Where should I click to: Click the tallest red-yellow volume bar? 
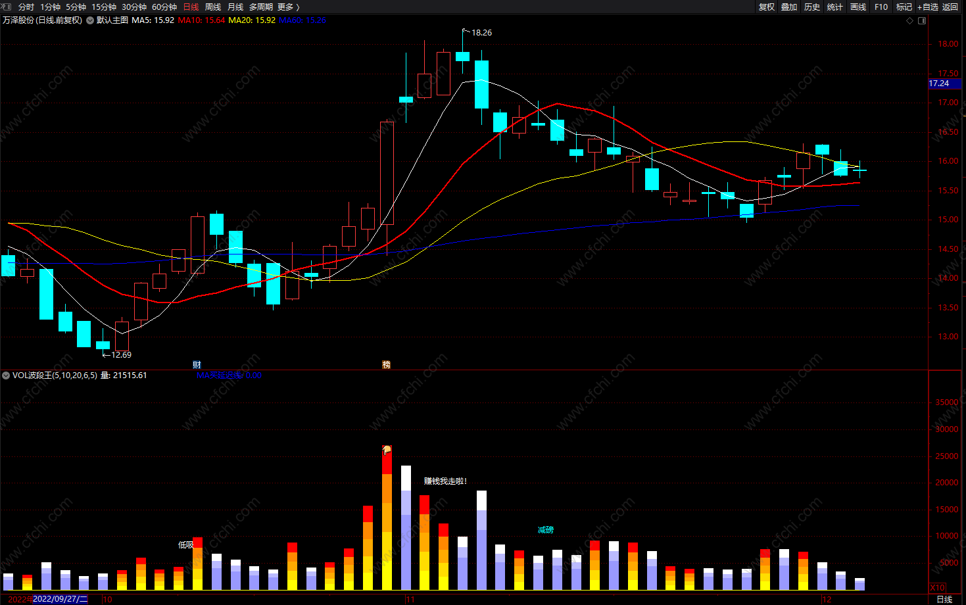tap(387, 518)
